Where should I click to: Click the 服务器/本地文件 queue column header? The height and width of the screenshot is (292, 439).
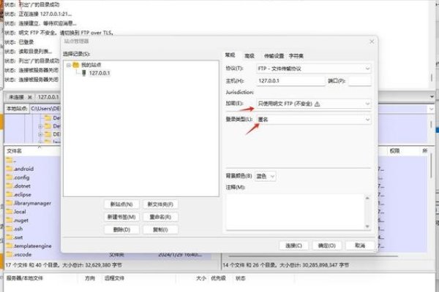coord(25,278)
